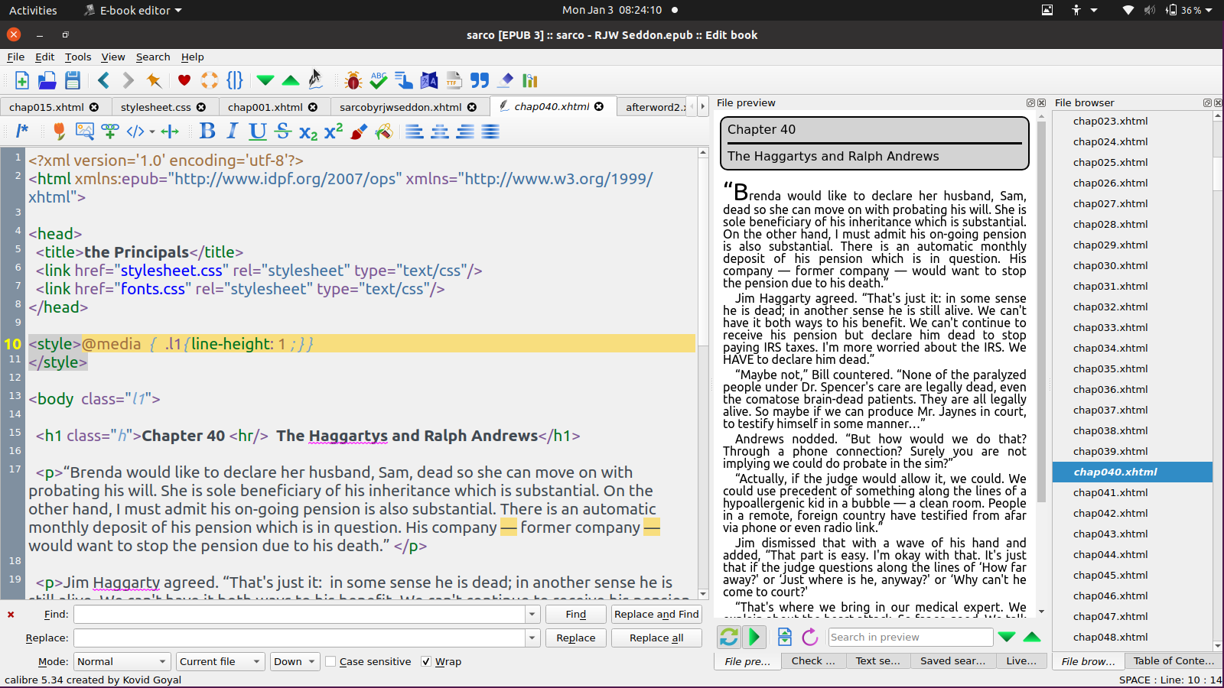Open the Current file scope dropdown
The width and height of the screenshot is (1224, 688).
[x=220, y=662]
